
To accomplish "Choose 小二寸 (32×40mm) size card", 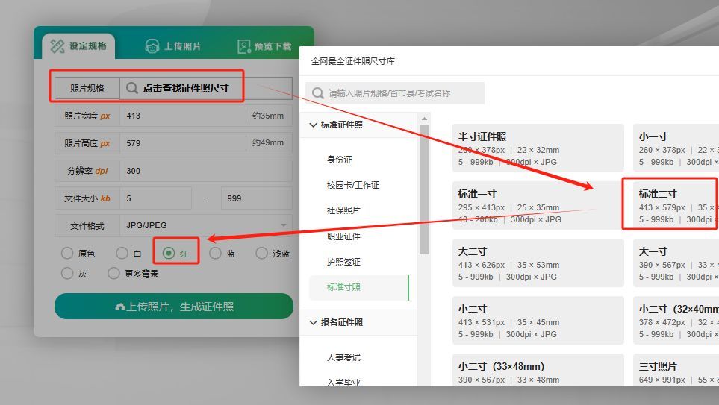I will [x=676, y=320].
